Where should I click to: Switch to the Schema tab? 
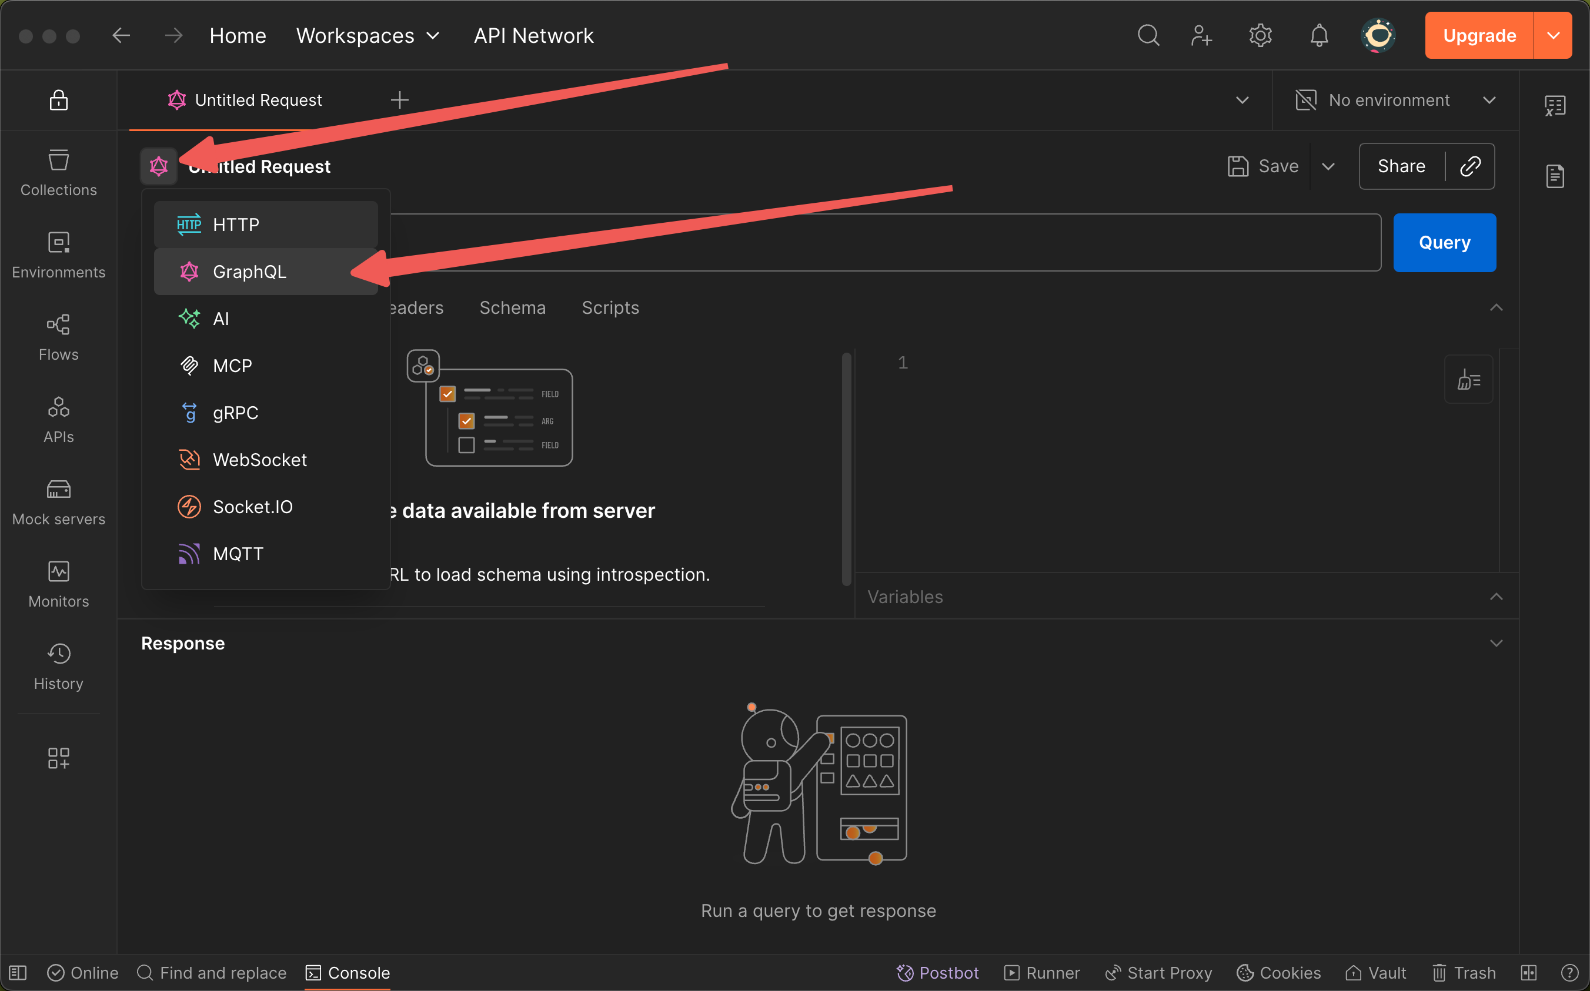[x=512, y=307]
